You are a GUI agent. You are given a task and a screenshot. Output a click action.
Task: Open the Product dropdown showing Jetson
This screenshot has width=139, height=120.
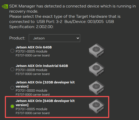(x=54, y=38)
